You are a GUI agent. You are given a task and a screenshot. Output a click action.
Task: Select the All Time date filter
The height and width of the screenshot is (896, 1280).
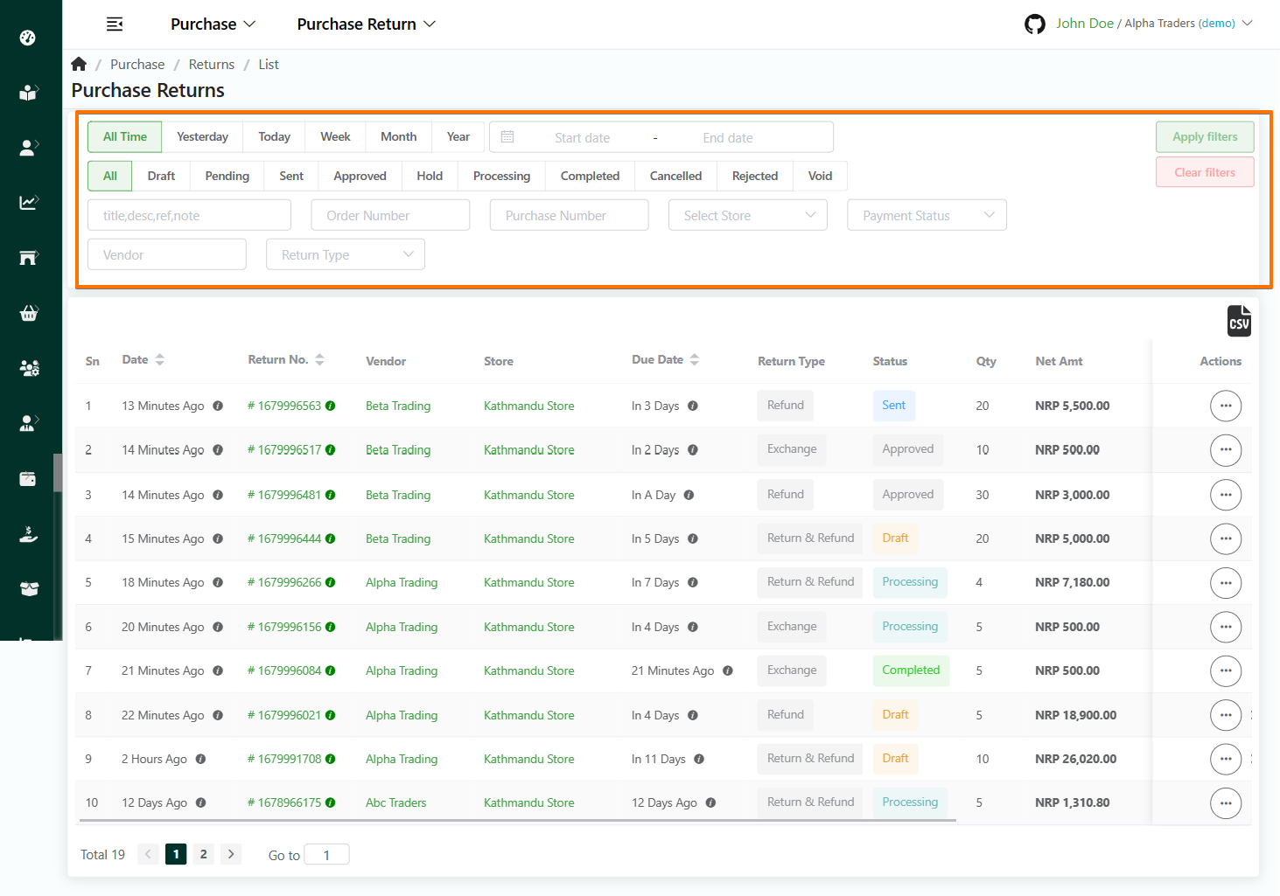click(125, 136)
